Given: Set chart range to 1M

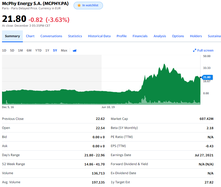Looking at the screenshot, I should click(20, 50).
